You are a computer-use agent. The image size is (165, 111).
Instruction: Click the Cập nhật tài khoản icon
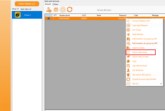click(128, 66)
